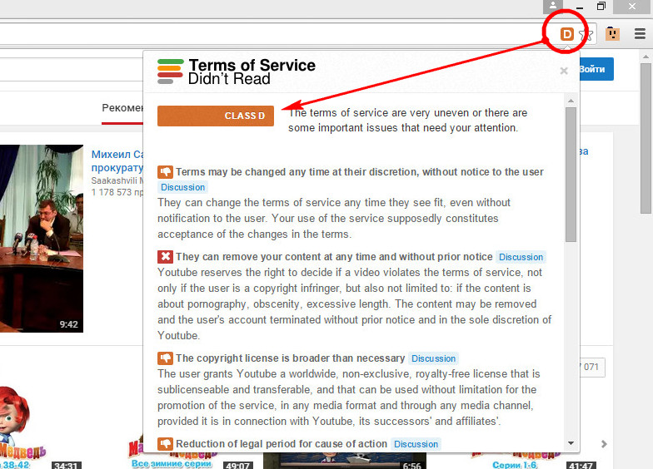Click the orange CLASS D rating badge
Image resolution: width=653 pixels, height=469 pixels.
tap(215, 116)
